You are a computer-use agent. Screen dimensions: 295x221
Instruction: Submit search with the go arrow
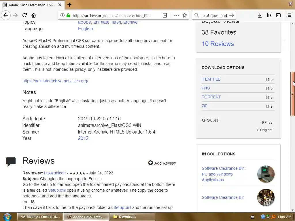pos(232,16)
